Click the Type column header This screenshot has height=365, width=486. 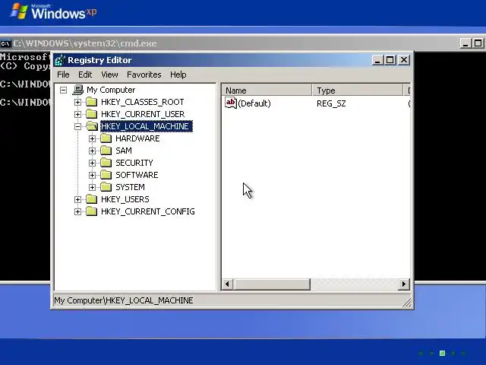click(358, 90)
